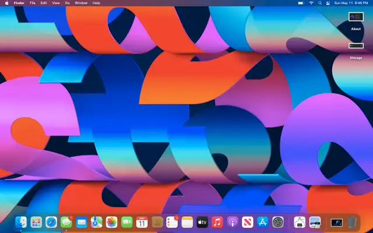Open Finder from the dock
Screen dimensions: 373x233
[21, 222]
